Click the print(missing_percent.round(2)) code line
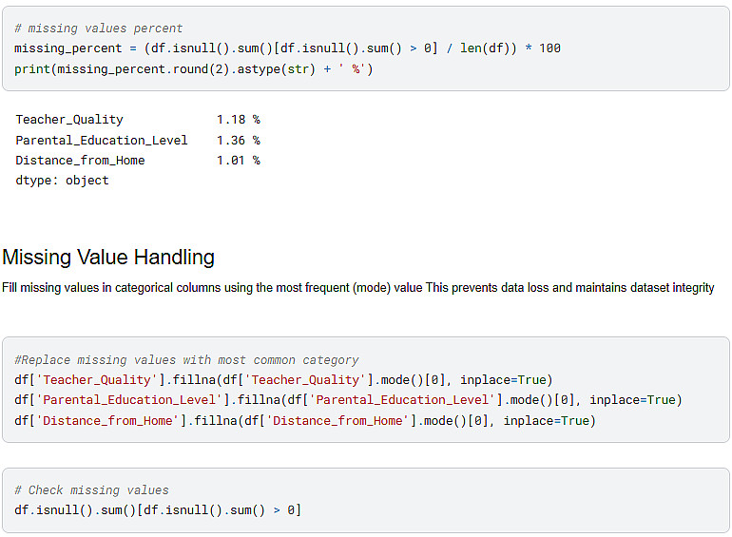732x537 pixels. [x=194, y=69]
